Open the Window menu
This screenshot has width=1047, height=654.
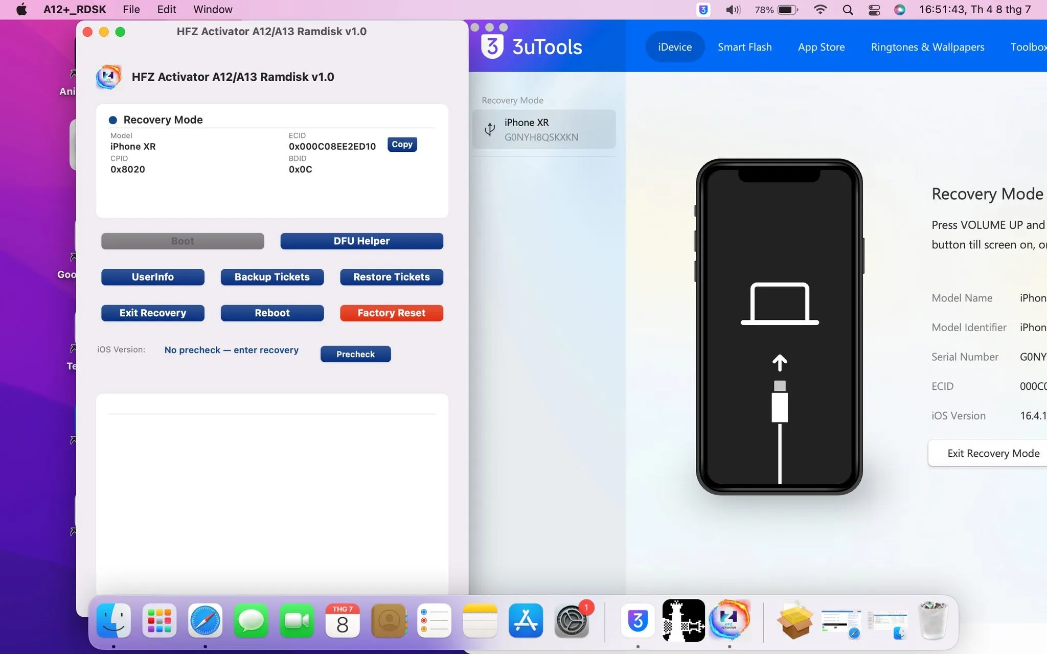click(x=213, y=9)
